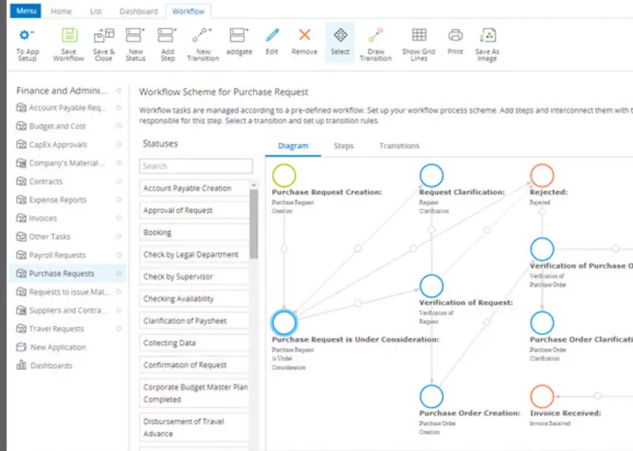Click Save Workflow icon
This screenshot has height=451, width=633.
click(70, 35)
